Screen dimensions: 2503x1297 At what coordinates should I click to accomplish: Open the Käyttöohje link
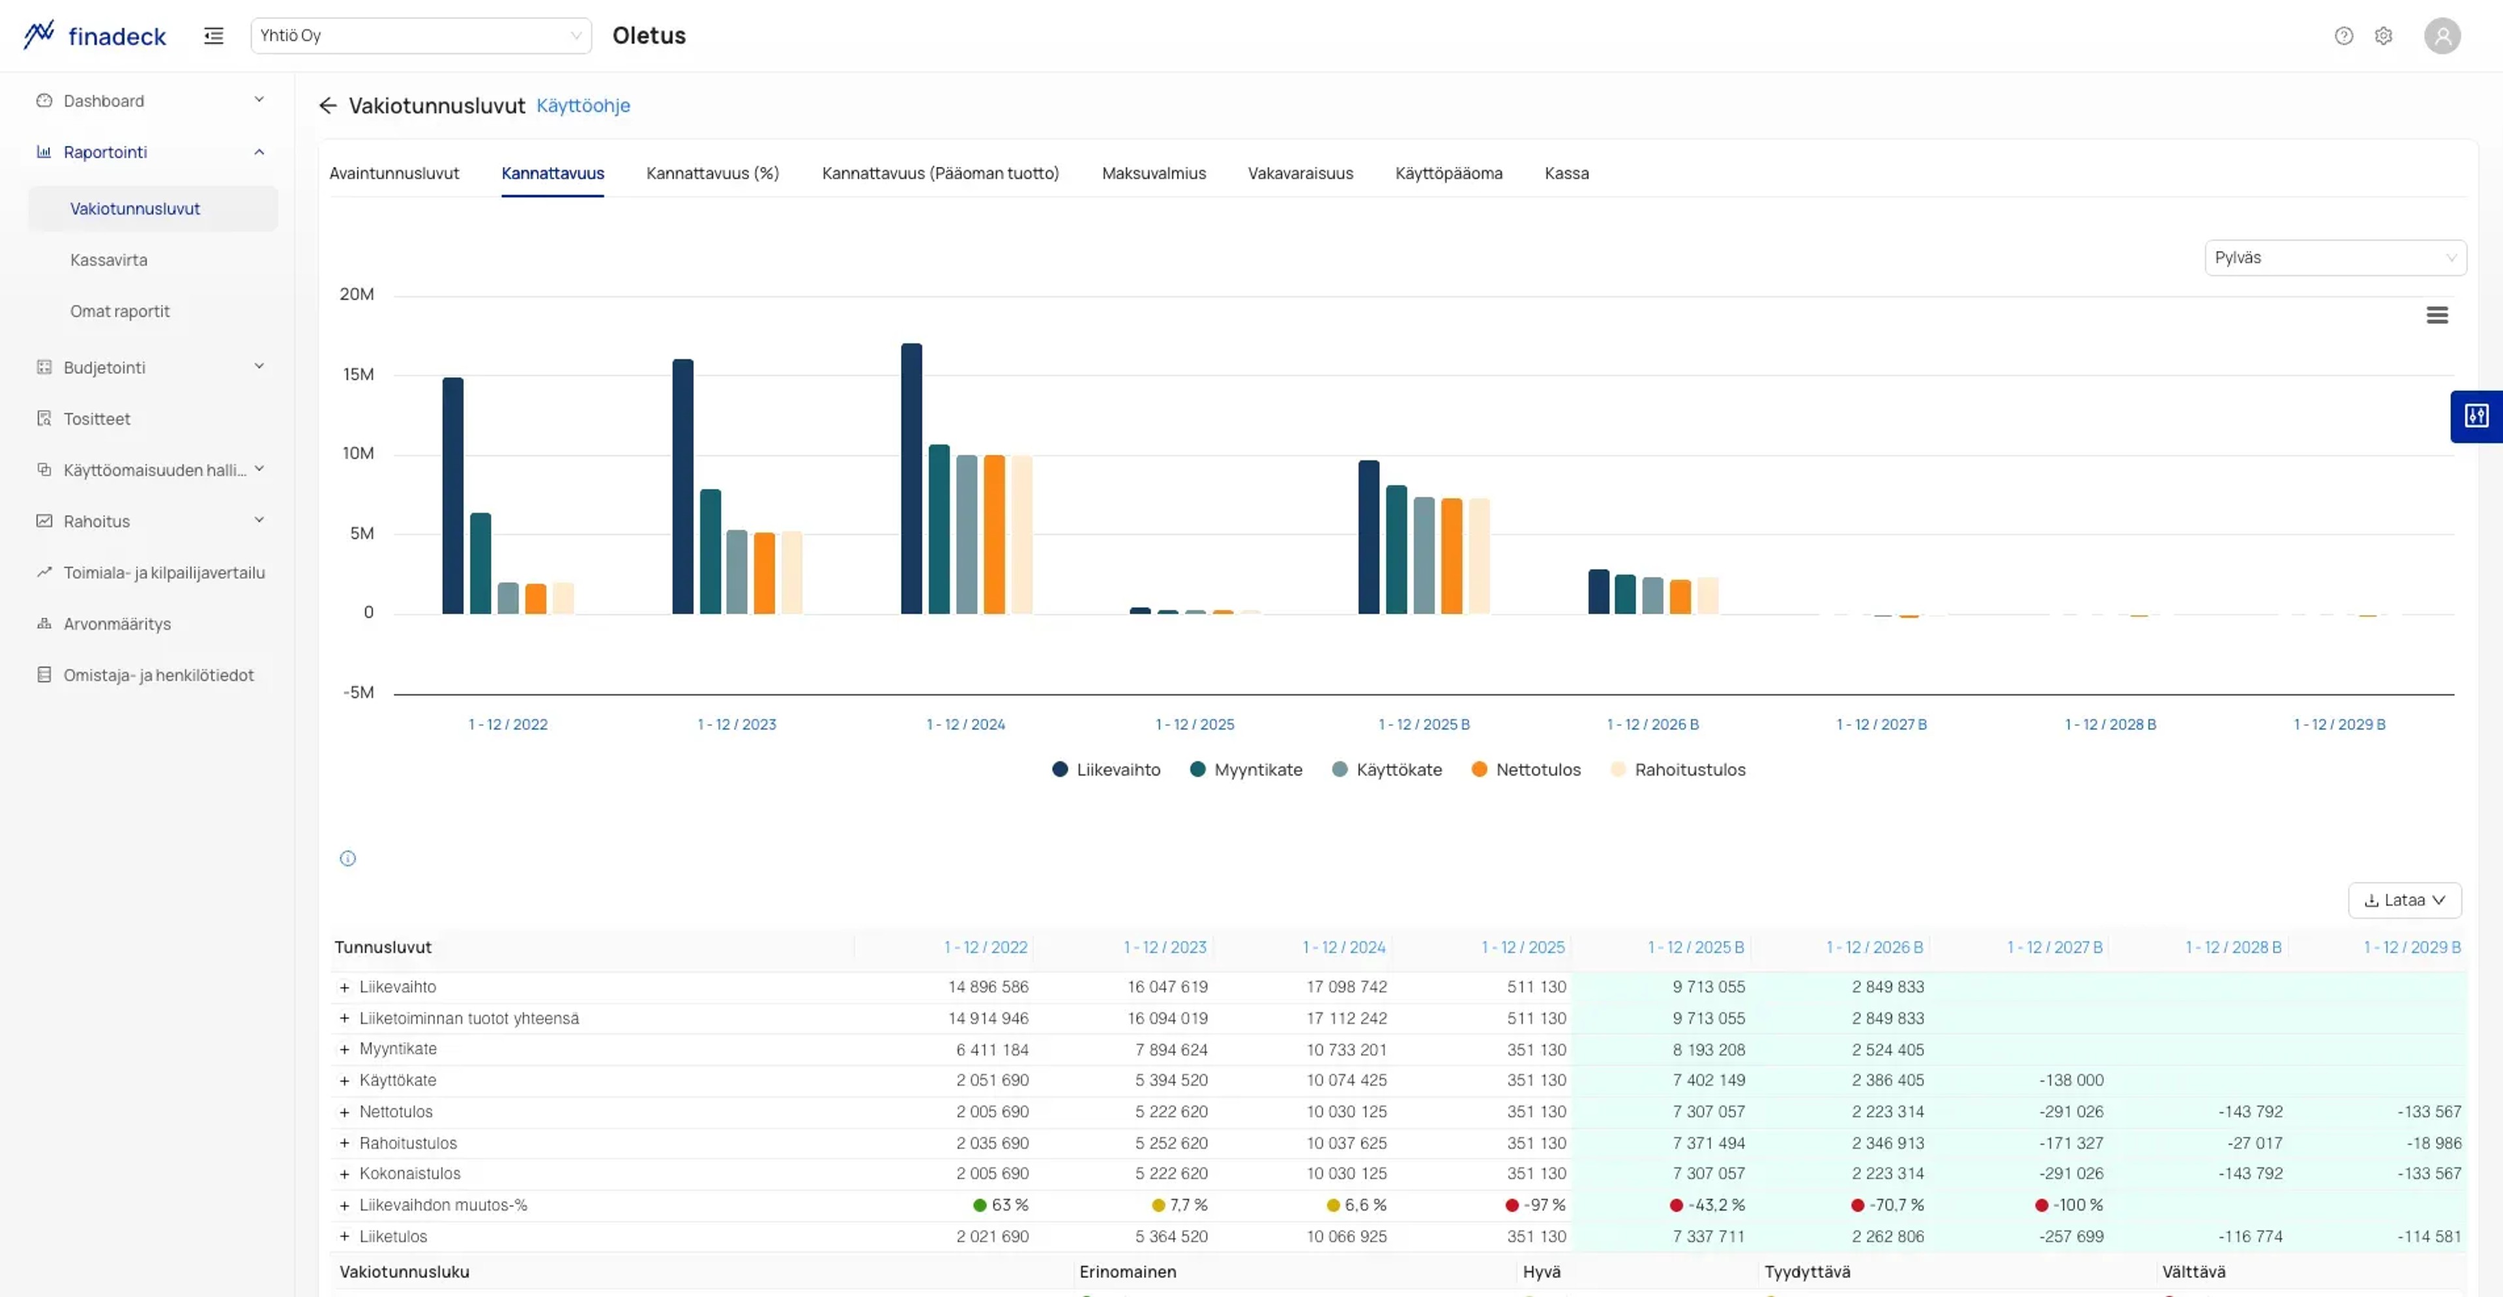click(583, 106)
